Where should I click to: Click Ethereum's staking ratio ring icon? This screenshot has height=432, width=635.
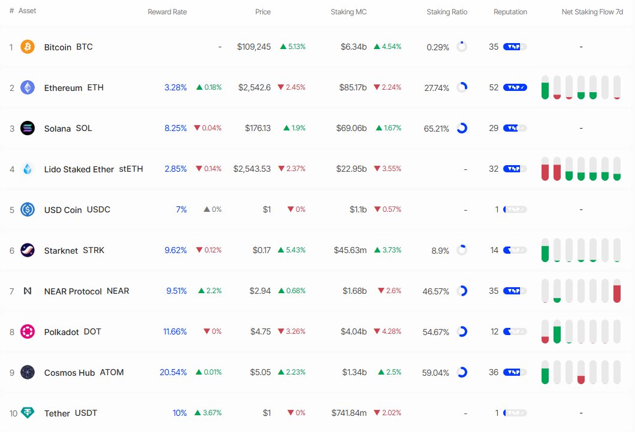462,87
